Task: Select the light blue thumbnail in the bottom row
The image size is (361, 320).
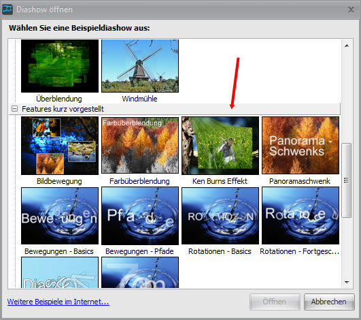Action: tap(60, 272)
